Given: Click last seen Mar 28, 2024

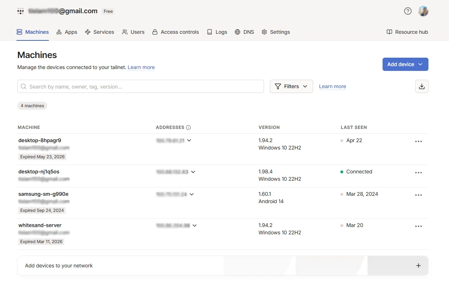Looking at the screenshot, I should [362, 194].
